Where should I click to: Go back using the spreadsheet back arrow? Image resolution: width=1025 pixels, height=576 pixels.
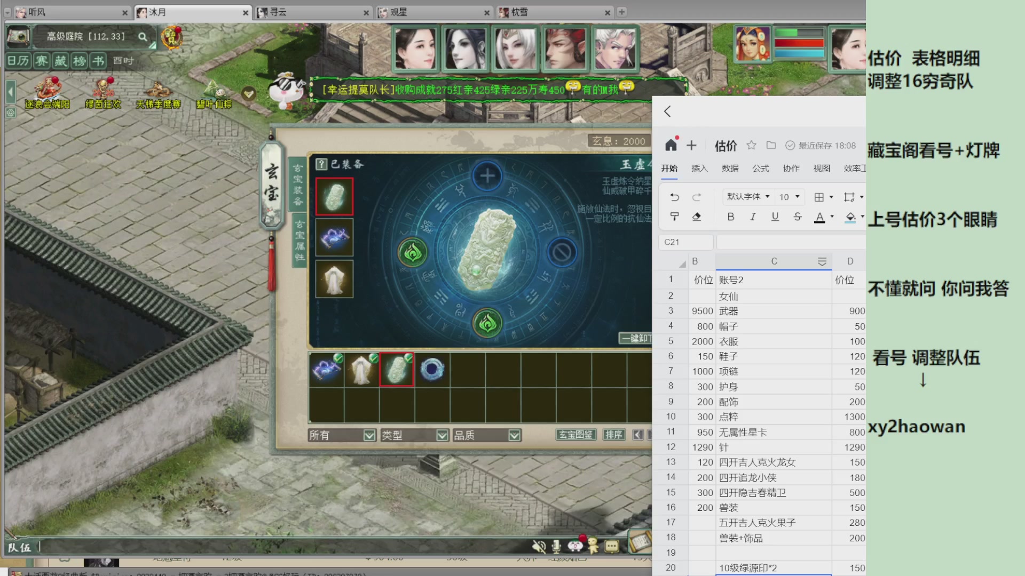pyautogui.click(x=667, y=111)
